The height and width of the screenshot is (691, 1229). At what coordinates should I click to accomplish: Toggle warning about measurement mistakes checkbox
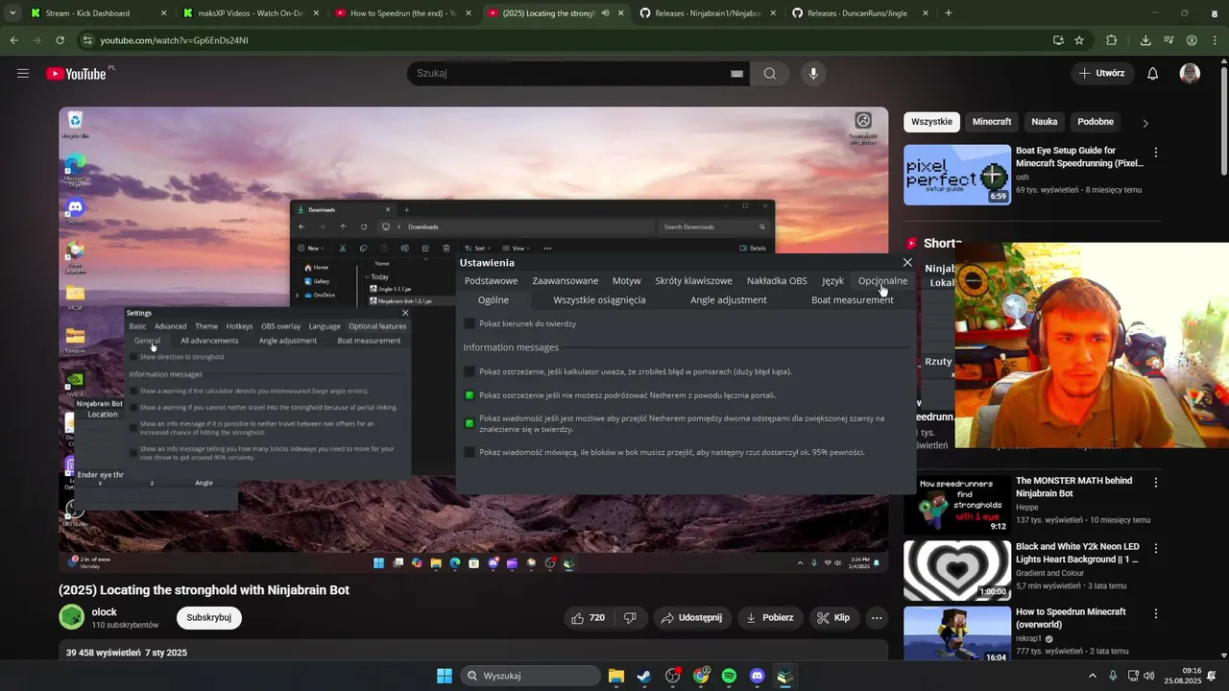470,371
